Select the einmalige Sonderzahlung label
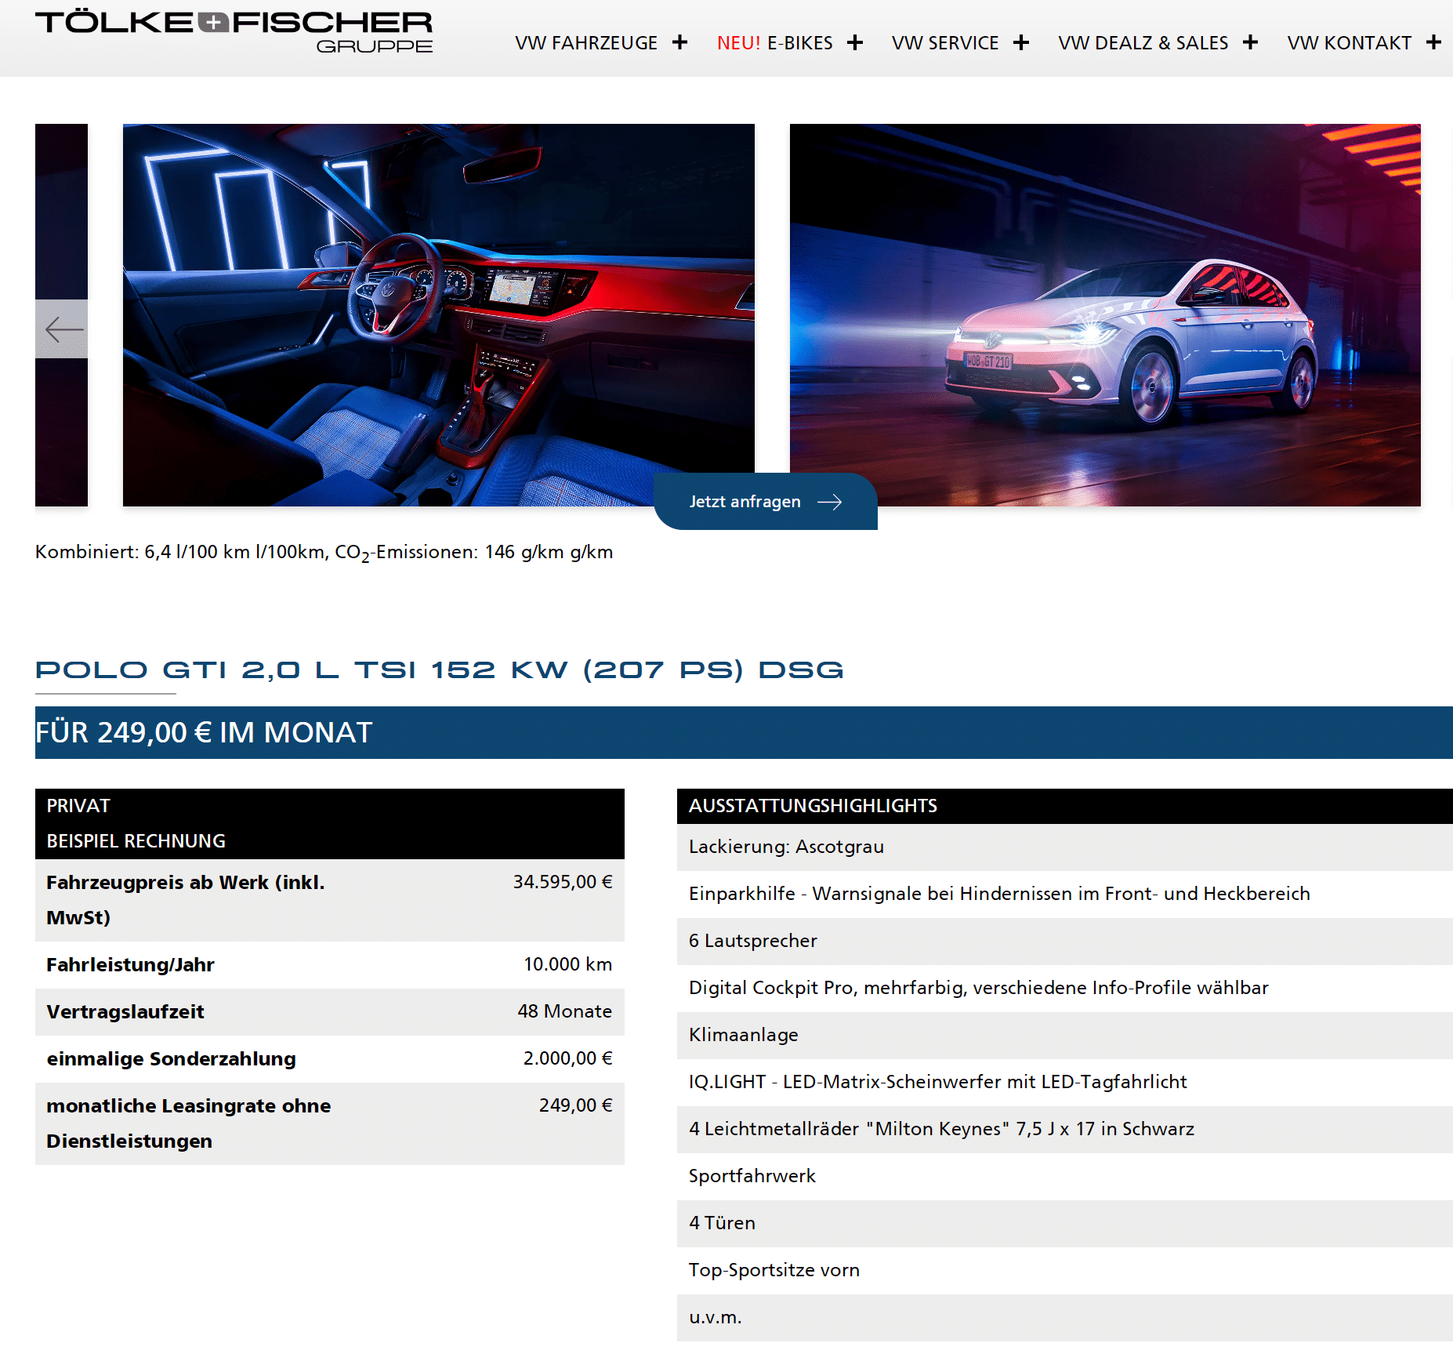 click(171, 1059)
